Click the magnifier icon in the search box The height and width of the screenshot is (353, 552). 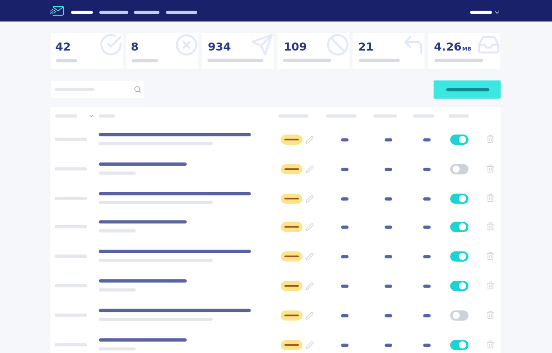pyautogui.click(x=138, y=89)
